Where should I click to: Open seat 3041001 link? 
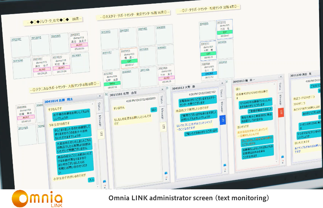coord(142,29)
